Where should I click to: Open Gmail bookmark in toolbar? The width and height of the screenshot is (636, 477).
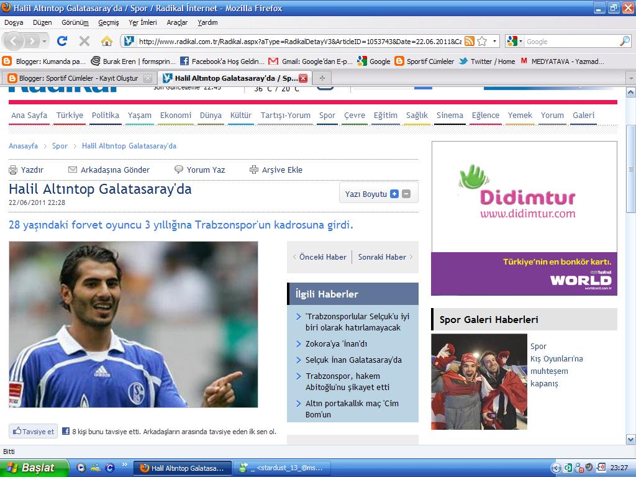coord(311,61)
